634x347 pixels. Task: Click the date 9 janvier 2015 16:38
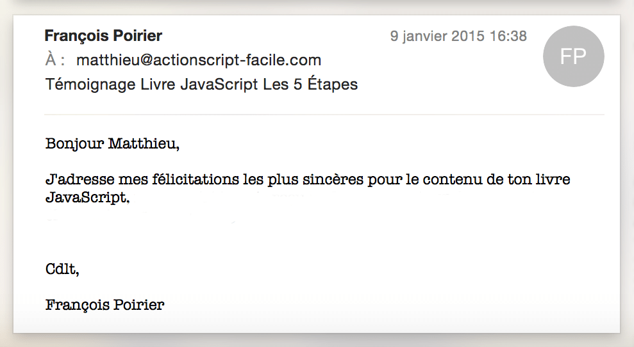(458, 36)
